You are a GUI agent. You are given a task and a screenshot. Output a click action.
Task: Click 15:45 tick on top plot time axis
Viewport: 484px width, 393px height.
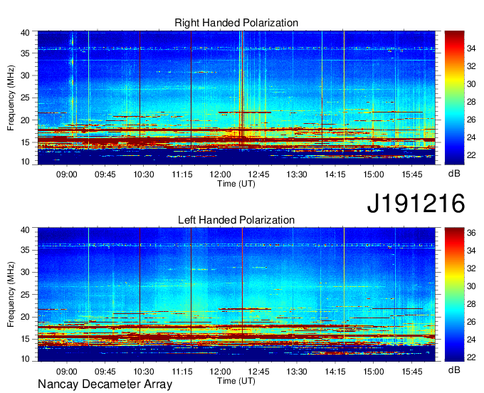412,174
